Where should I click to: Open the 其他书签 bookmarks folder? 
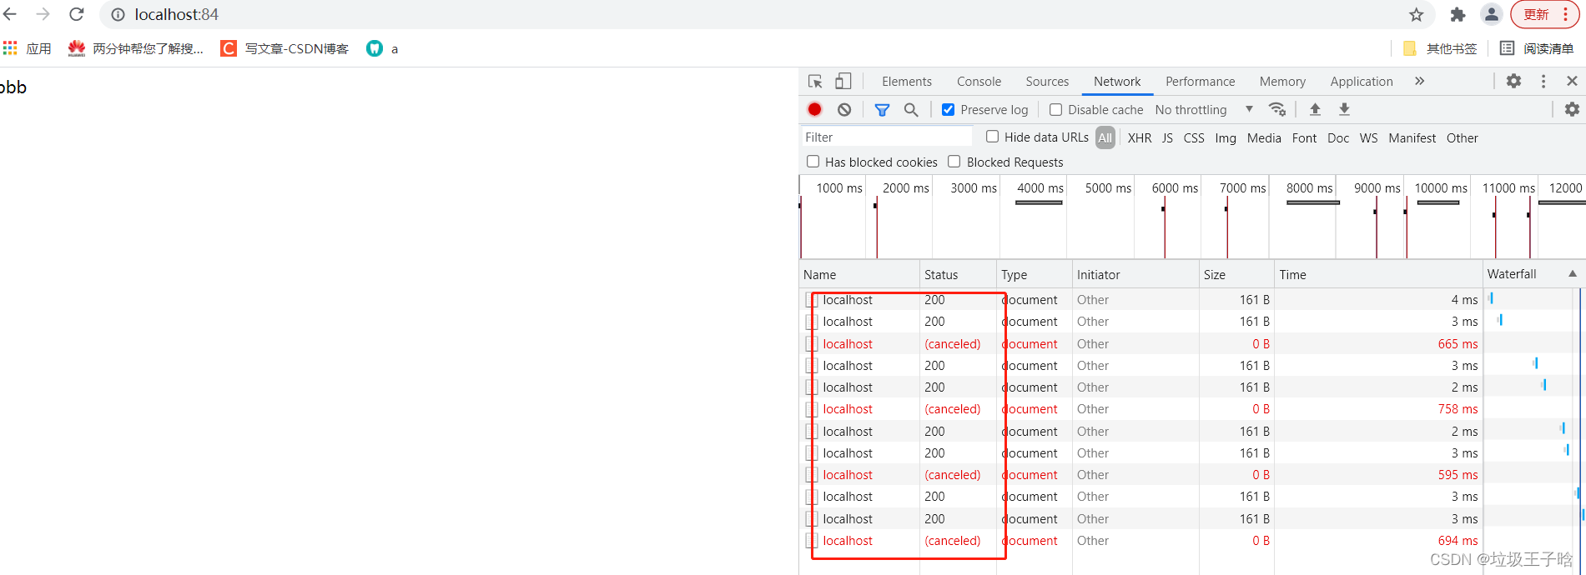pyautogui.click(x=1440, y=48)
